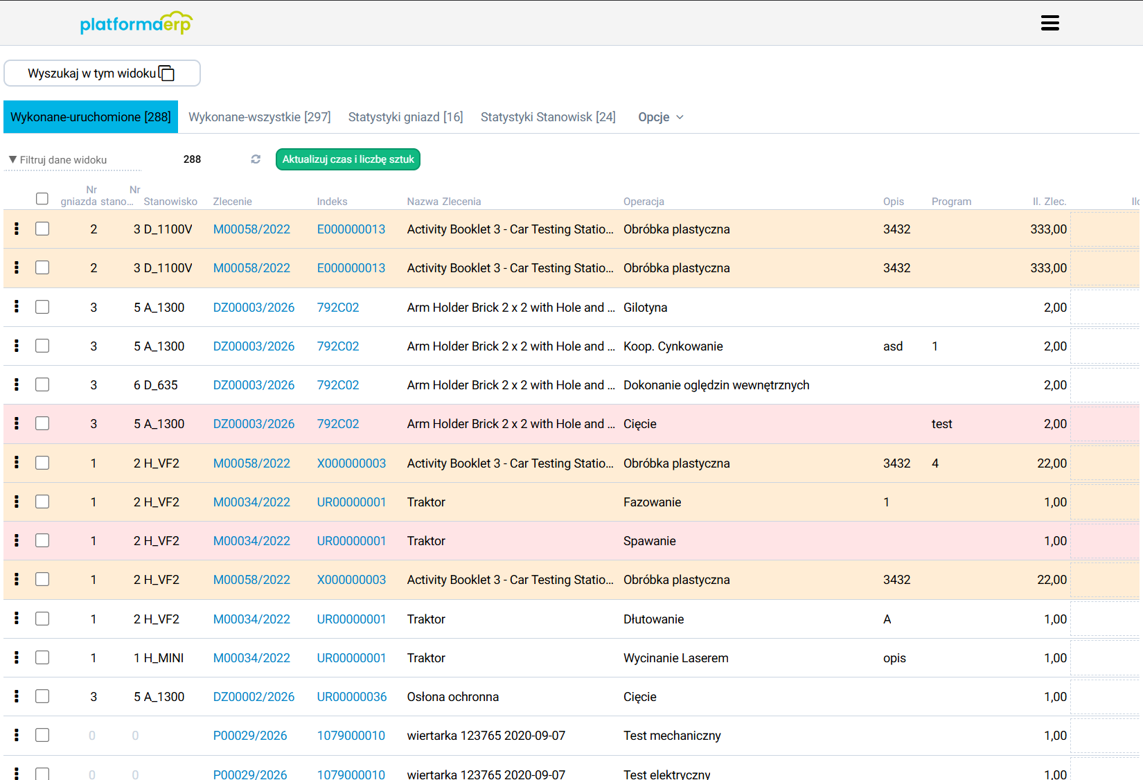Tick the Spawanie row checkbox

pos(42,540)
